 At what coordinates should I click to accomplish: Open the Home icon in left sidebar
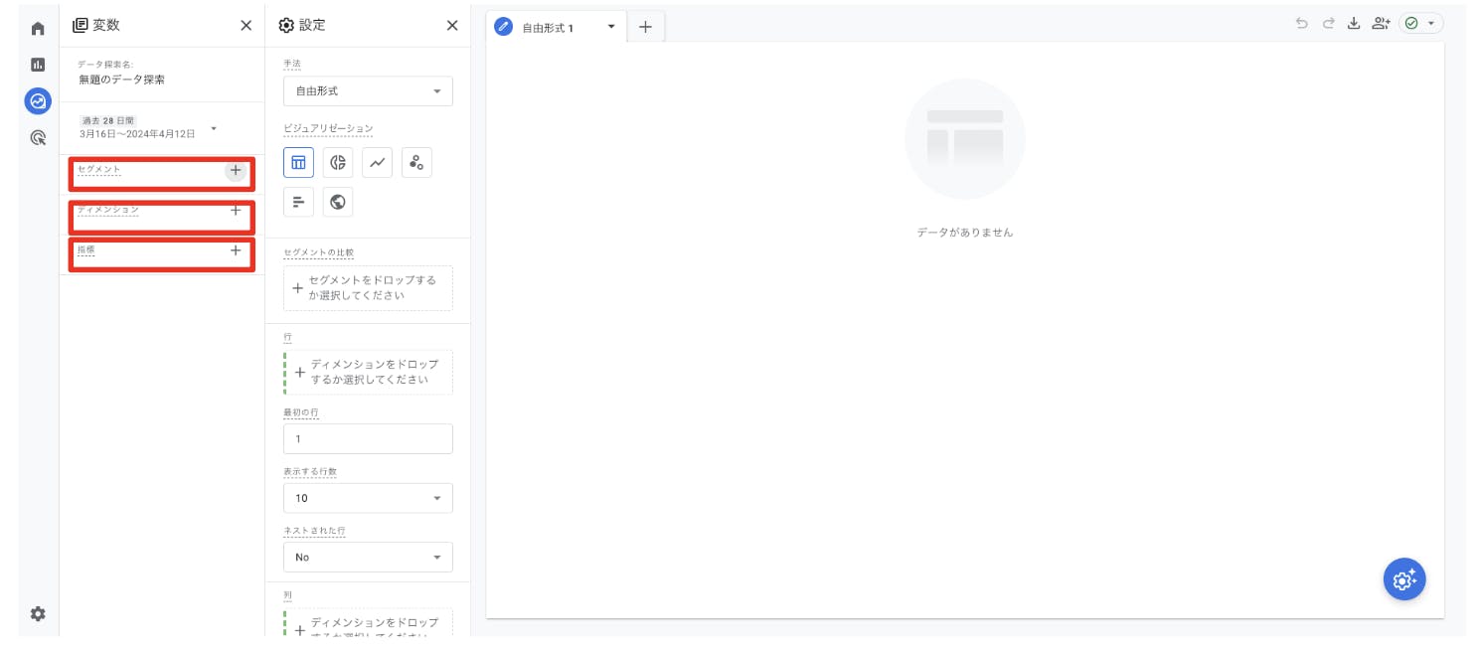38,29
